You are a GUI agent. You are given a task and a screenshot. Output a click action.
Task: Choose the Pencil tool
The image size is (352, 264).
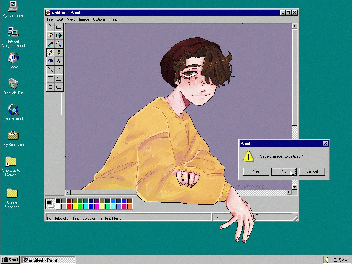point(50,52)
